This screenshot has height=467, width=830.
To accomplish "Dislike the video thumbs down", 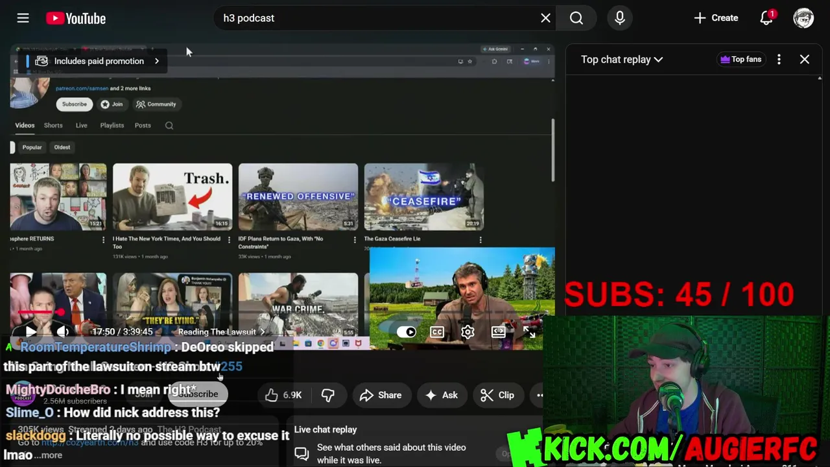I will (328, 395).
